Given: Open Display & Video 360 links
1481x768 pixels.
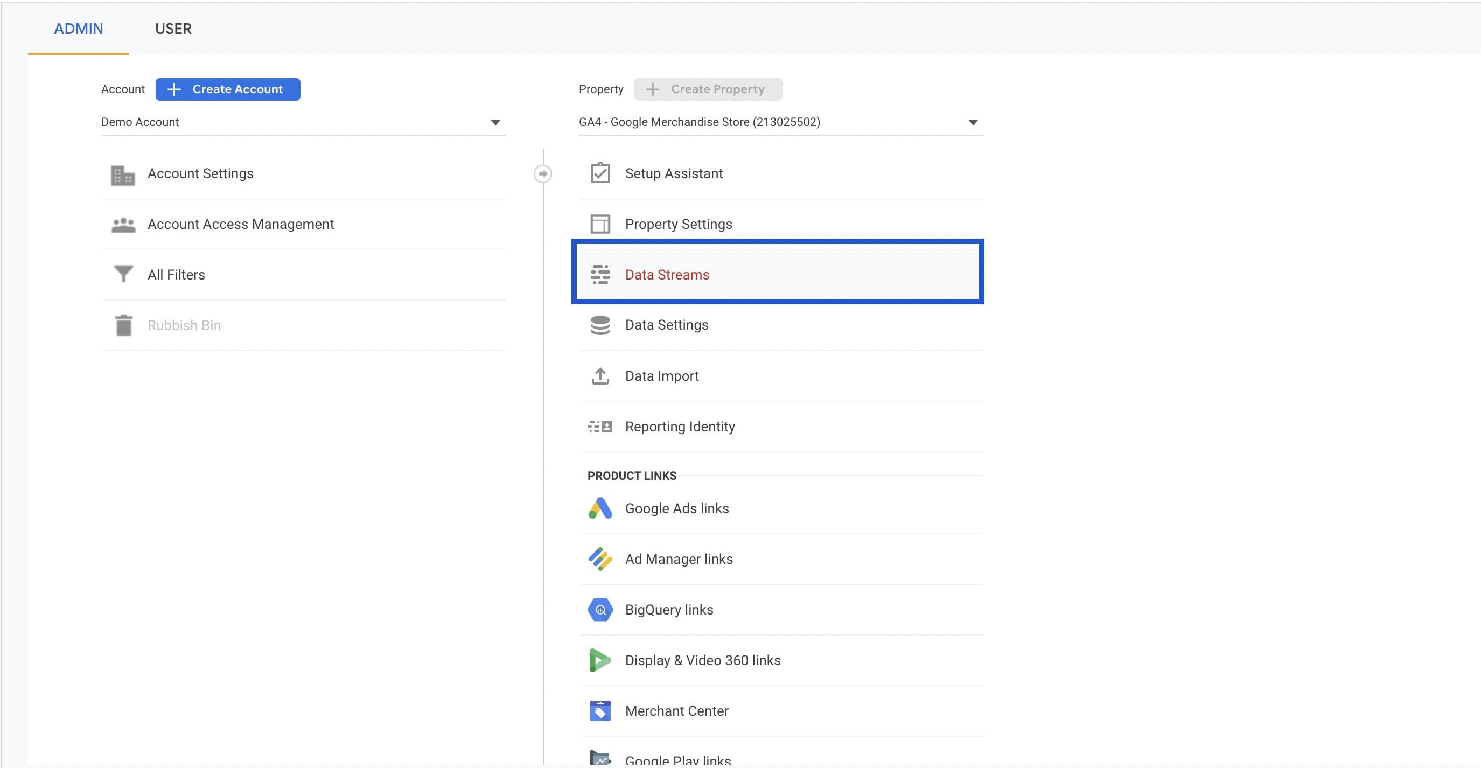Looking at the screenshot, I should coord(782,660).
